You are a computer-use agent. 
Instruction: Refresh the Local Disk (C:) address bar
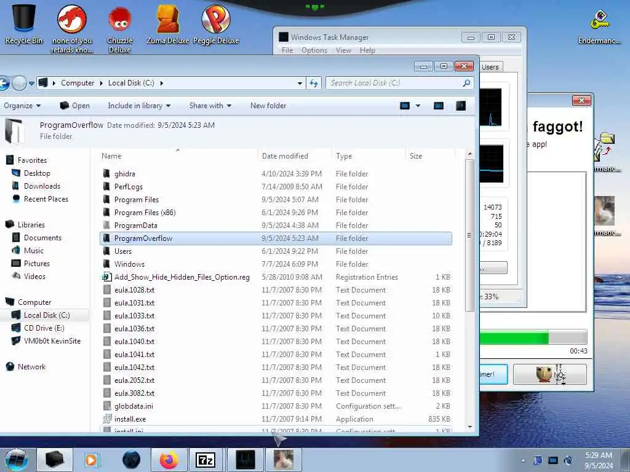(x=314, y=83)
